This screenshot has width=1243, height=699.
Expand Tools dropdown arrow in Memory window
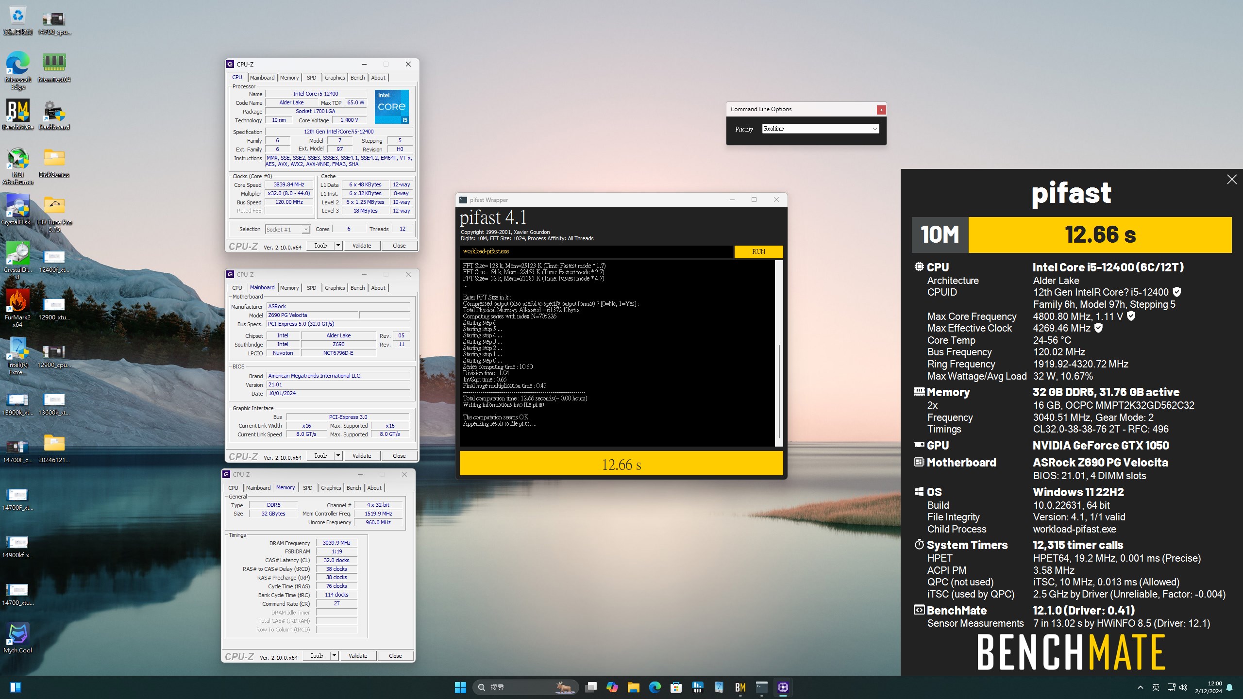click(335, 656)
